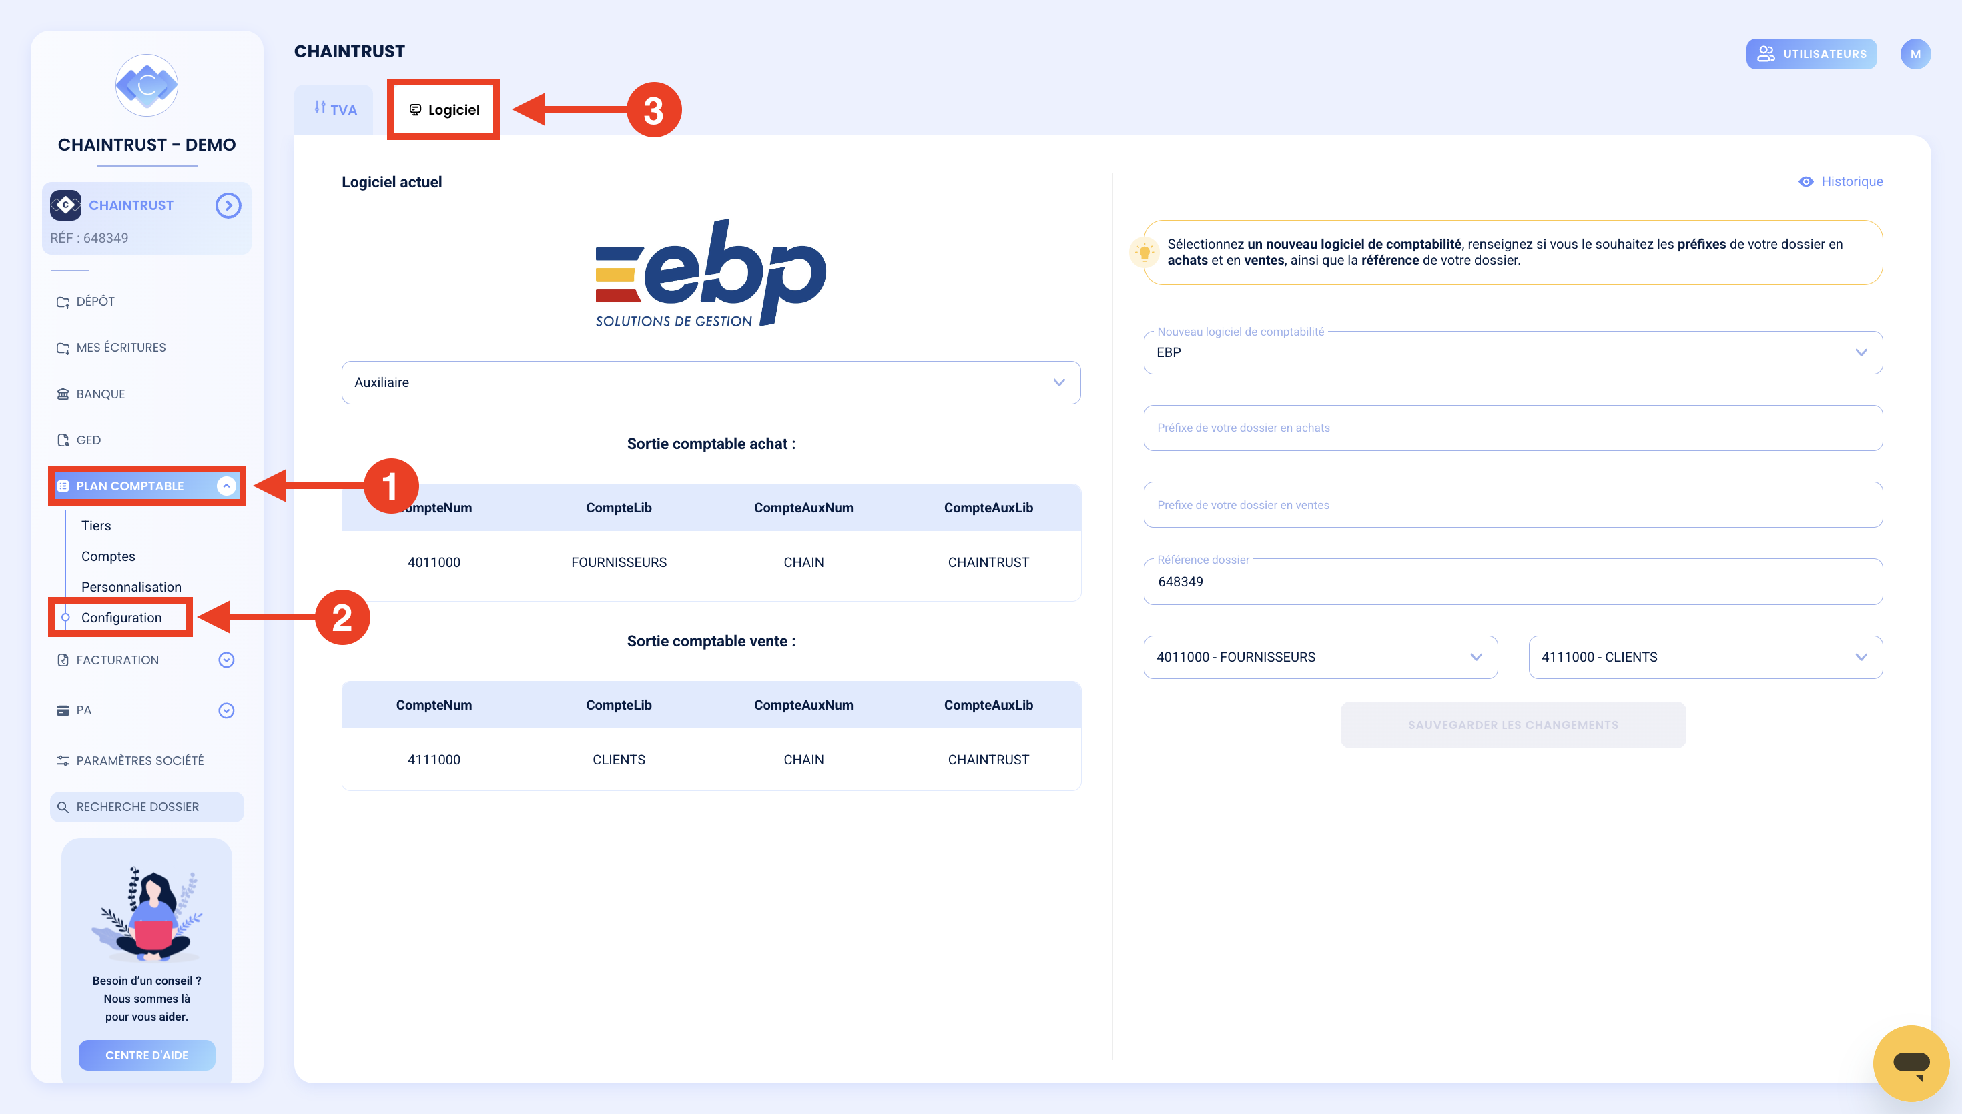Open the user avatar M menu
The image size is (1962, 1114).
coord(1915,53)
